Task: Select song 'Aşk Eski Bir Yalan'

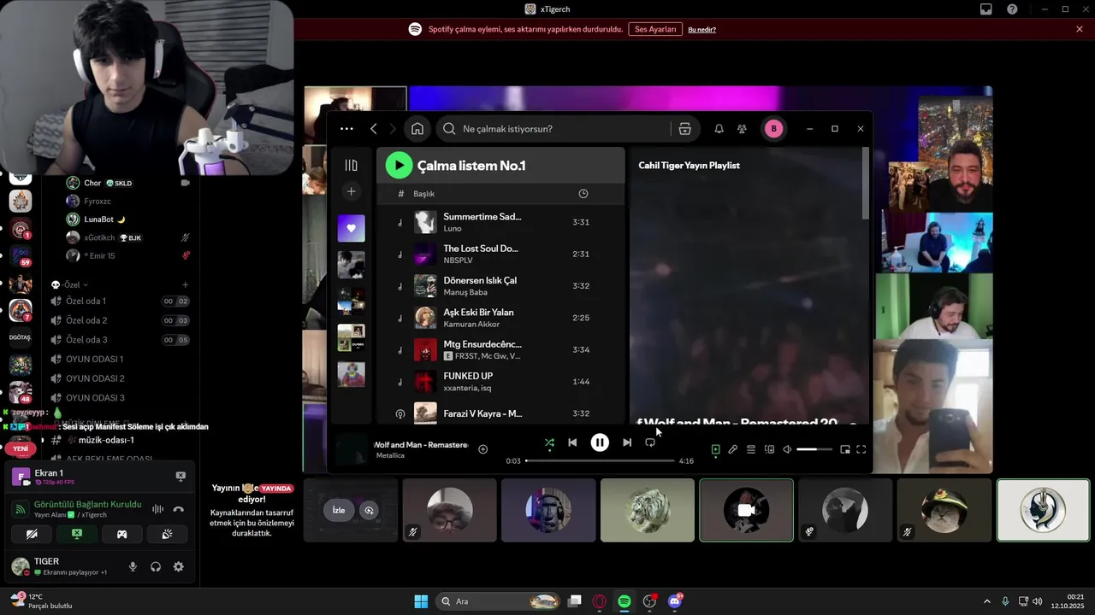Action: [x=500, y=318]
